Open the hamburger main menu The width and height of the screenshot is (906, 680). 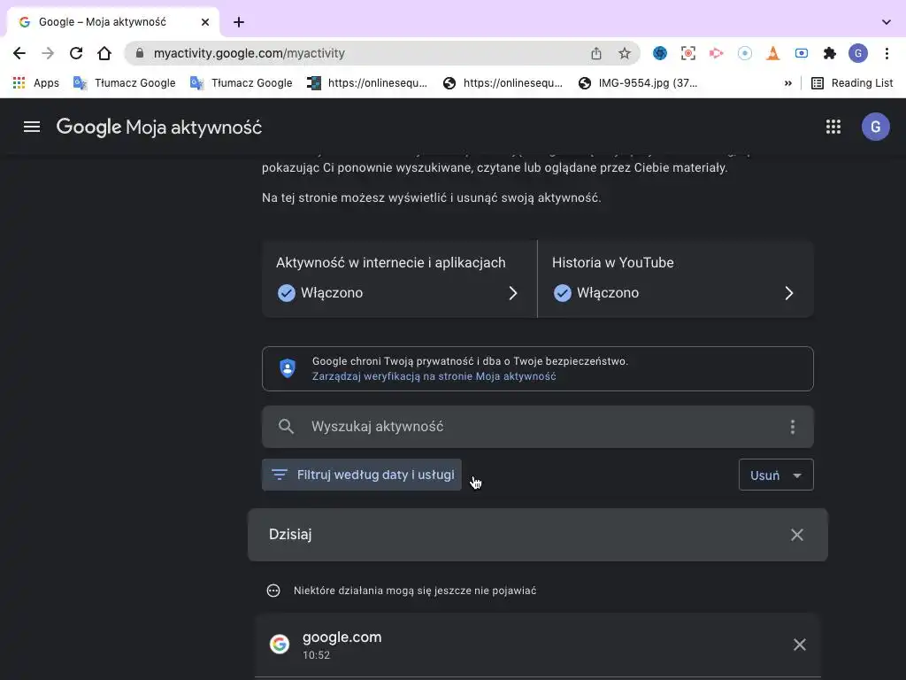point(32,127)
